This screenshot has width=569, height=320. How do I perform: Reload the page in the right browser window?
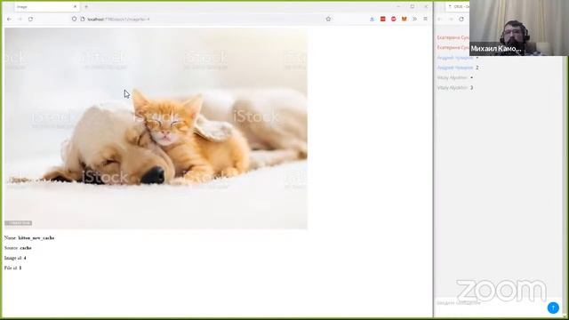click(x=461, y=20)
